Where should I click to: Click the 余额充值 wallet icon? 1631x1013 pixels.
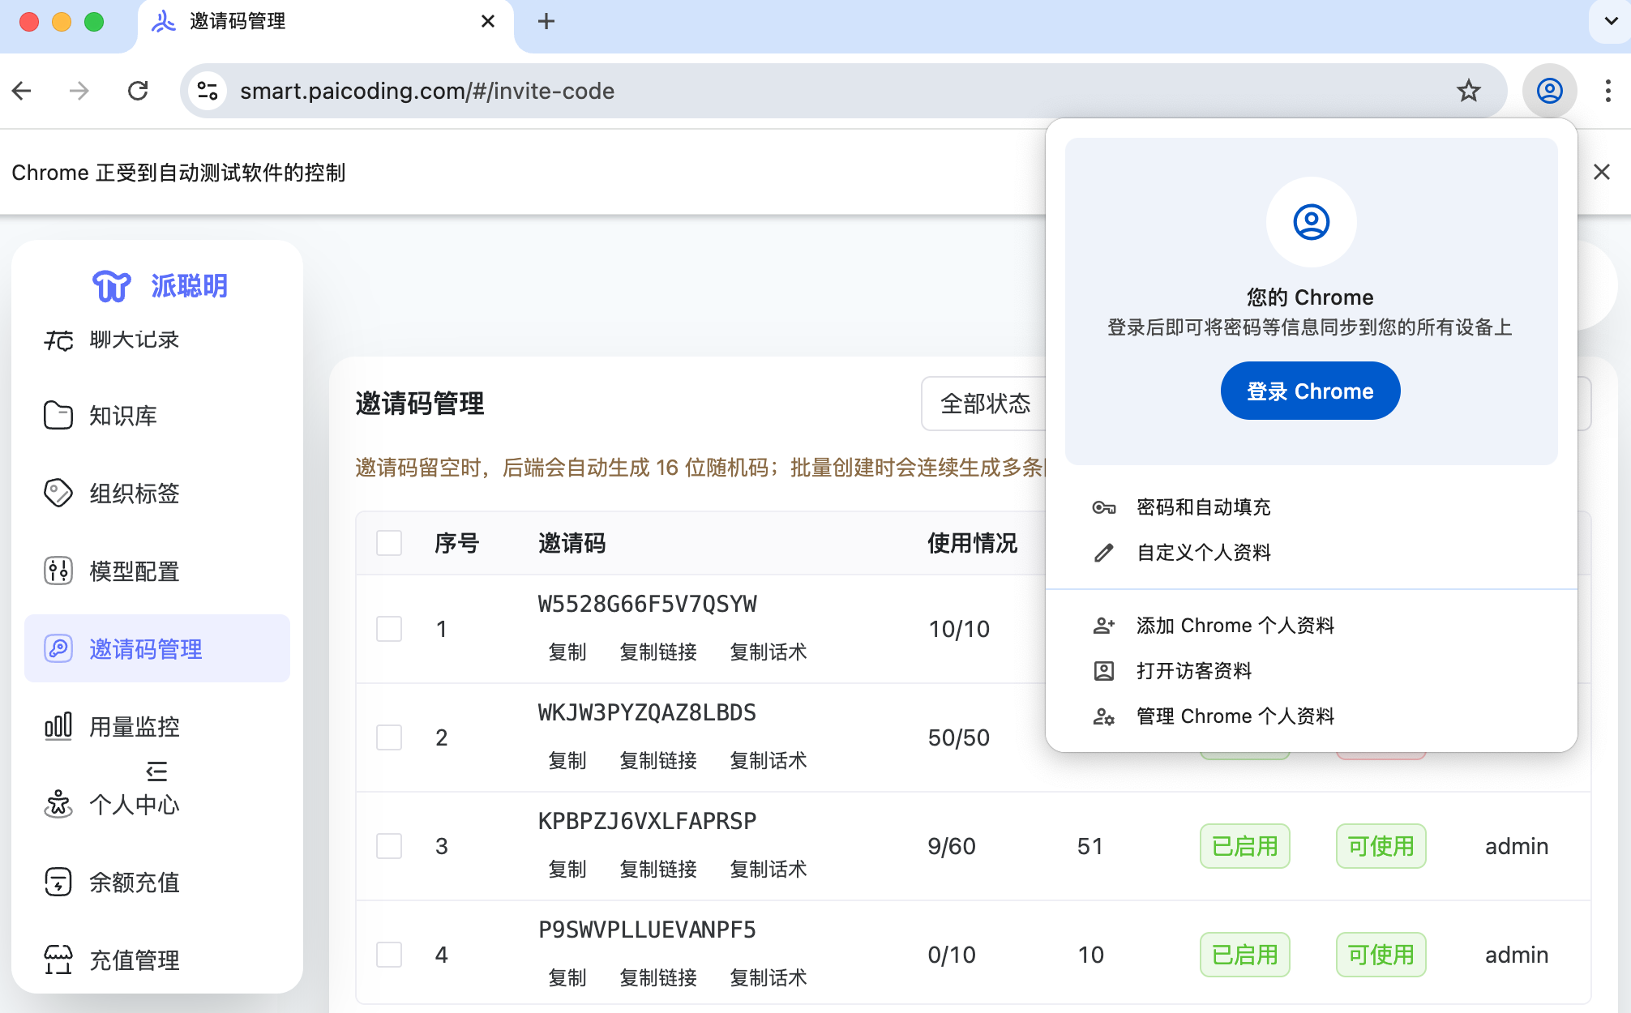[x=58, y=882]
